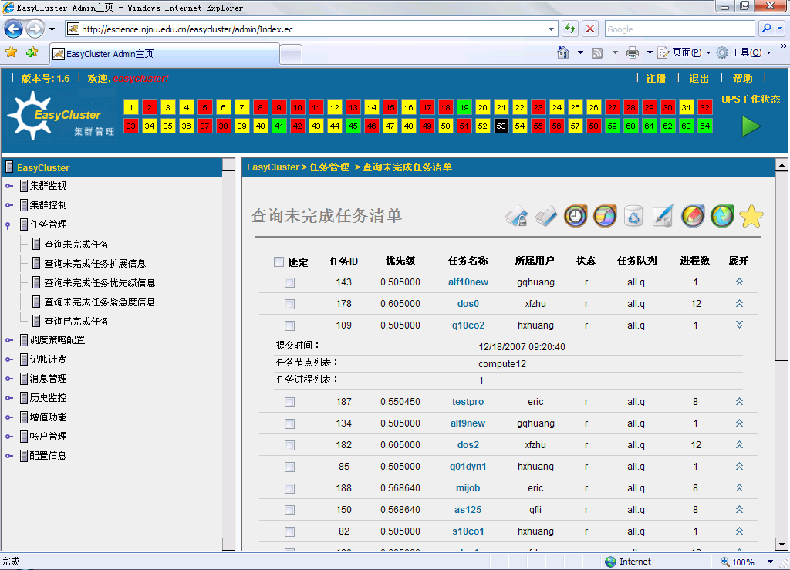
Task: Click the 任务管理 breadcrumb link
Action: coord(329,167)
